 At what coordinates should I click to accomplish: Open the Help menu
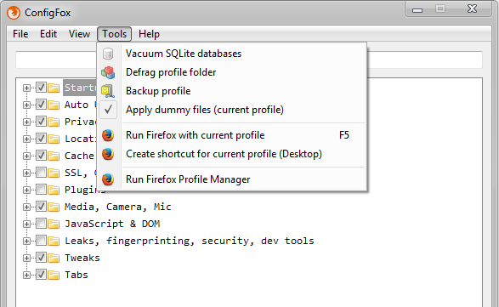149,34
